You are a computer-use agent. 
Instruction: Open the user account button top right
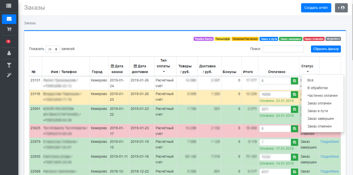point(341,8)
